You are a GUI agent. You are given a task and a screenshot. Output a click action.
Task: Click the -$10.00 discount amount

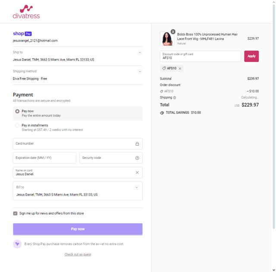[x=253, y=91]
